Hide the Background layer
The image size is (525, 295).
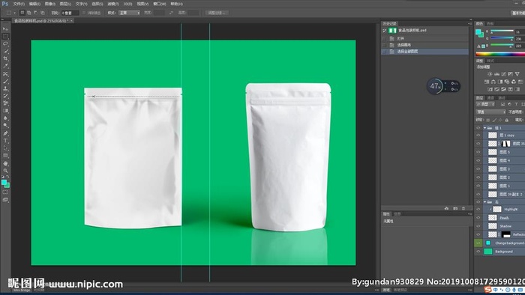(478, 252)
